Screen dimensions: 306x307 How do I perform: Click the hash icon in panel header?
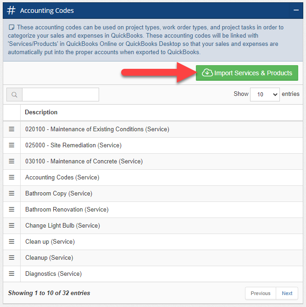pos(11,10)
